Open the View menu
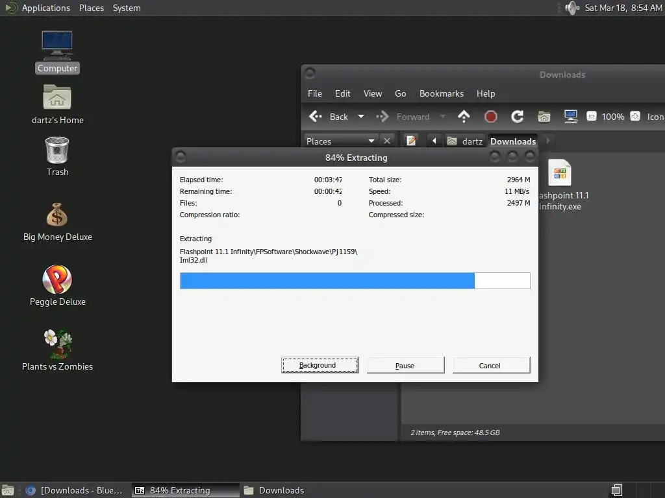665x498 pixels. 373,93
